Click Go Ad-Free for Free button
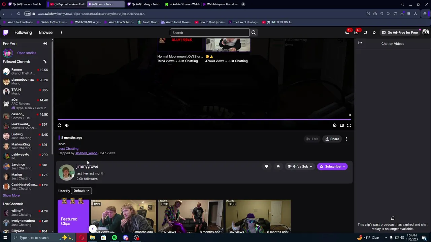The height and width of the screenshot is (242, 431). [400, 33]
